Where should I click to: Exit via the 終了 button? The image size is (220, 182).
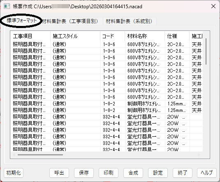point(183,173)
